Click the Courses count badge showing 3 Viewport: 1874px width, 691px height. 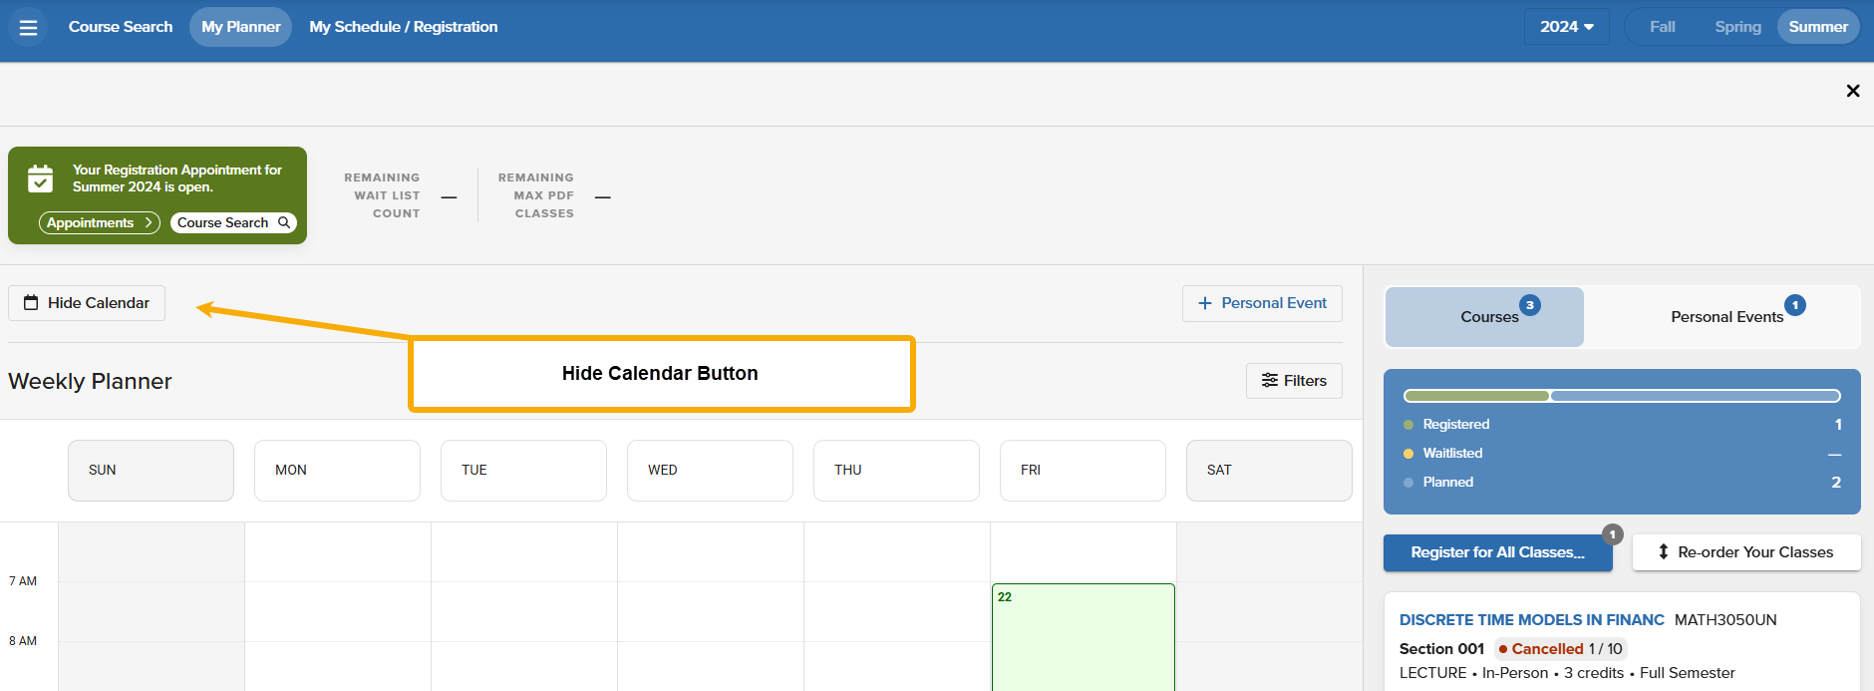tap(1530, 305)
